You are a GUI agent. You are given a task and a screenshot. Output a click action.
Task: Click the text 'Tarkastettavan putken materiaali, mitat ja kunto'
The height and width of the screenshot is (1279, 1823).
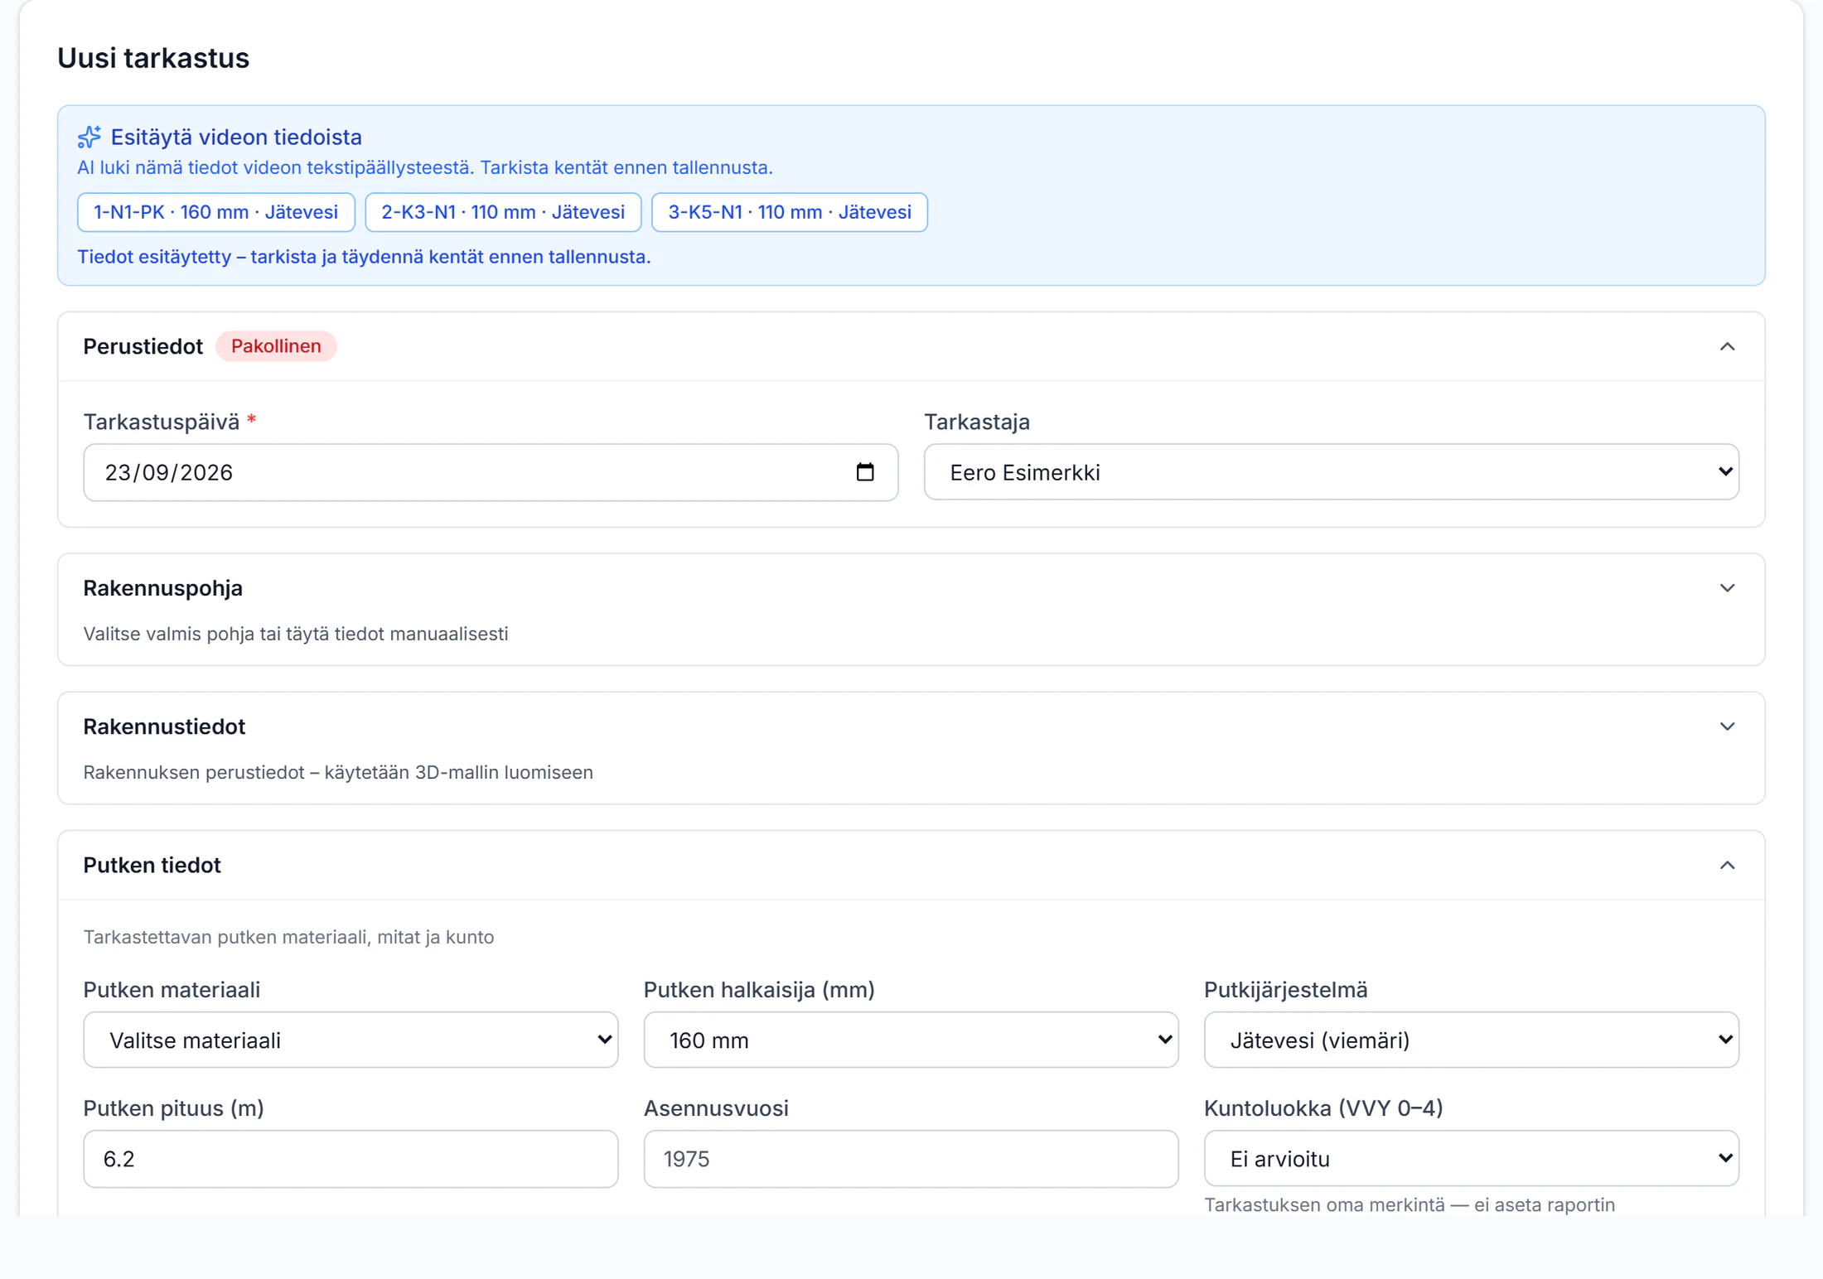(288, 937)
